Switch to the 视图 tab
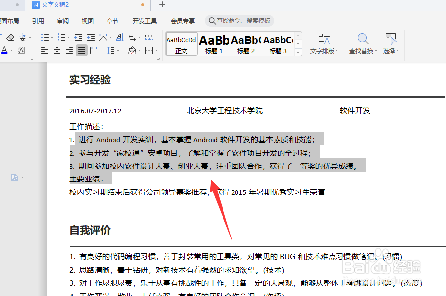This screenshot has width=446, height=296. click(x=88, y=21)
